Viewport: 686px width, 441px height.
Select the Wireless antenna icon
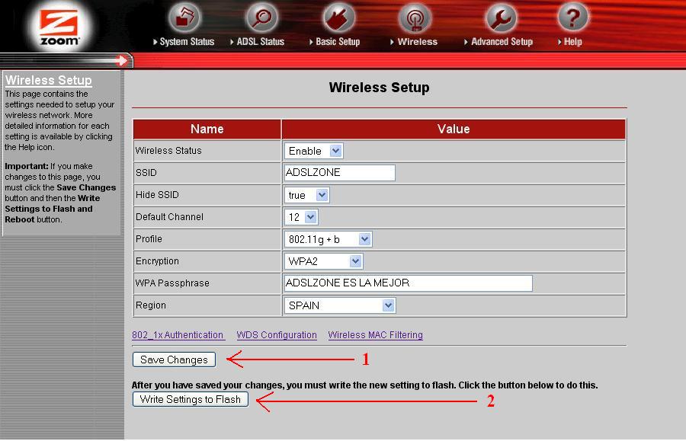click(x=415, y=18)
